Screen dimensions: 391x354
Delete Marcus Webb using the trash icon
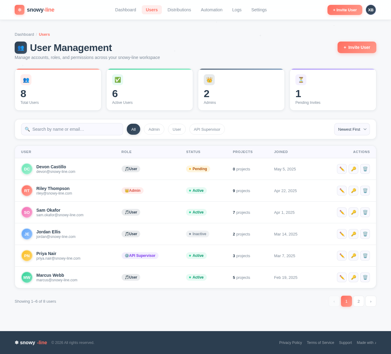coord(365,277)
